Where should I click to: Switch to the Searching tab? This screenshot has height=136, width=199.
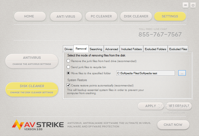coord(96,49)
